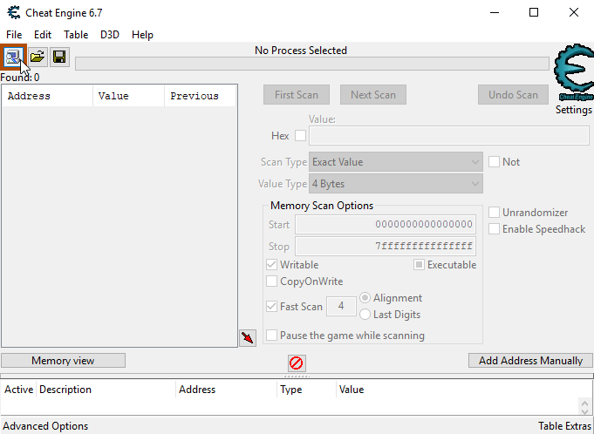Select the Alignment radio button
Screen dimensions: 594x434
pos(365,298)
